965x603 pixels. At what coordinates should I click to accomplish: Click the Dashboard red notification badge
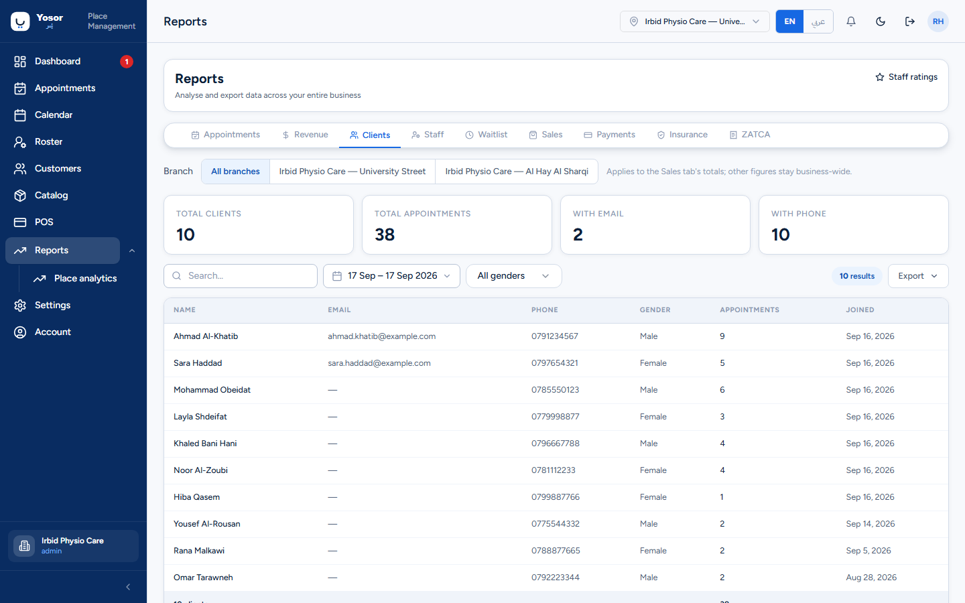(x=127, y=62)
